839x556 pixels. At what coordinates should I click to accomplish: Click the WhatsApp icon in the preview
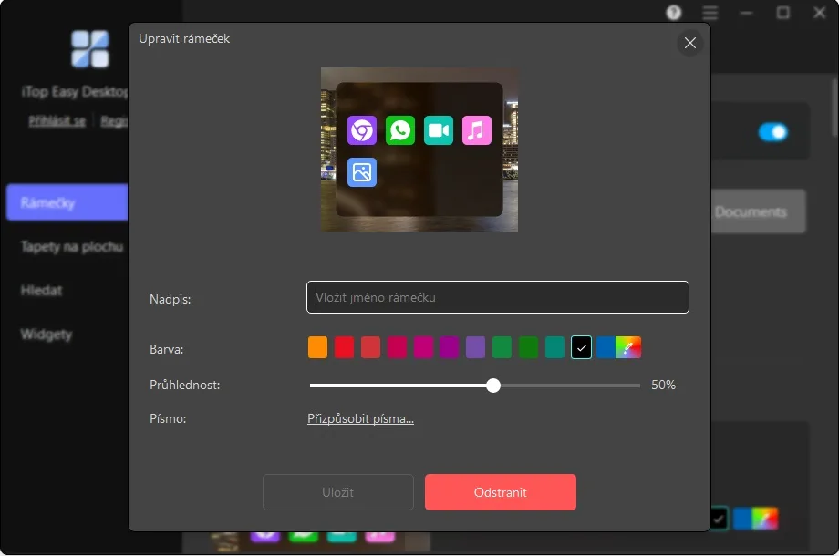pos(400,130)
